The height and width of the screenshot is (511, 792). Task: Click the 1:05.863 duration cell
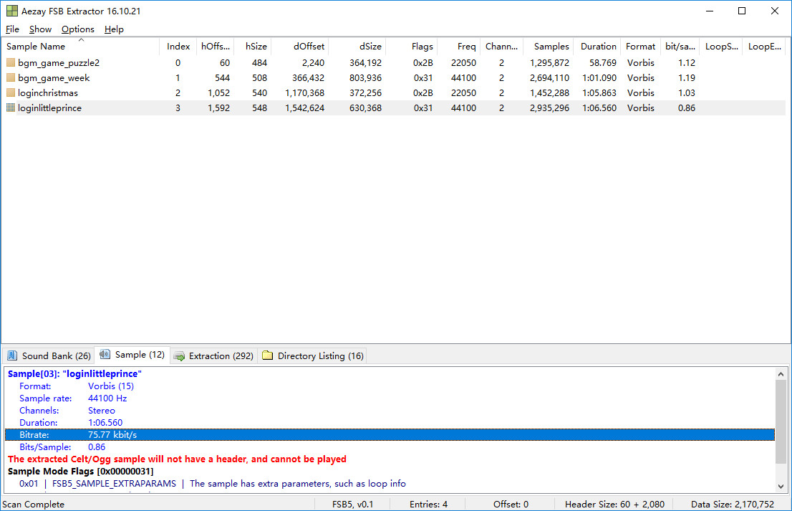pos(599,93)
